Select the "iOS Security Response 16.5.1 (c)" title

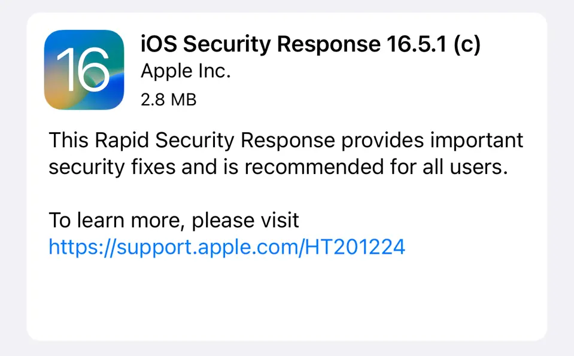310,45
